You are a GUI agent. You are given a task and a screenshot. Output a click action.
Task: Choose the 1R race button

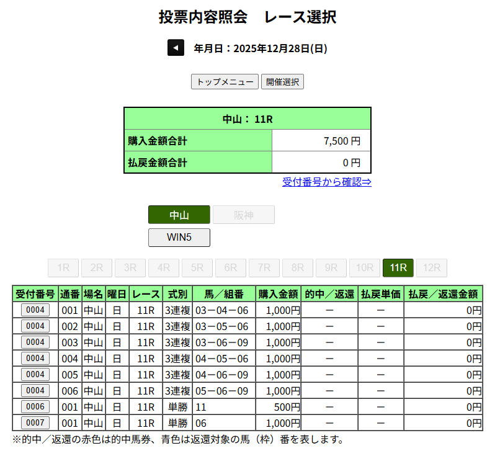point(63,267)
